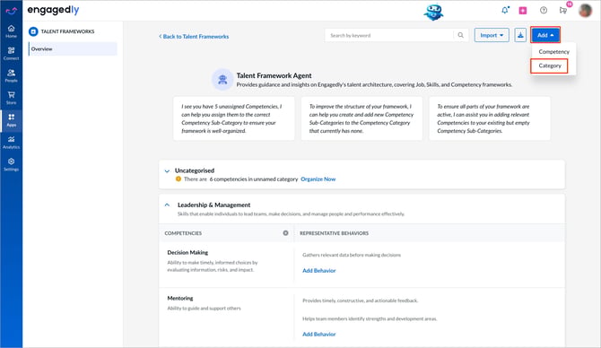
Task: Click the Leadership & Management heading text
Action: pos(213,205)
